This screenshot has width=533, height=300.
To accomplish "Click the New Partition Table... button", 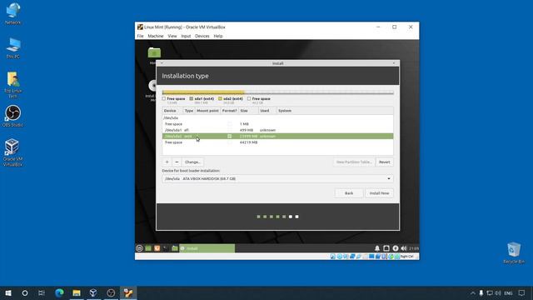I will click(x=354, y=162).
